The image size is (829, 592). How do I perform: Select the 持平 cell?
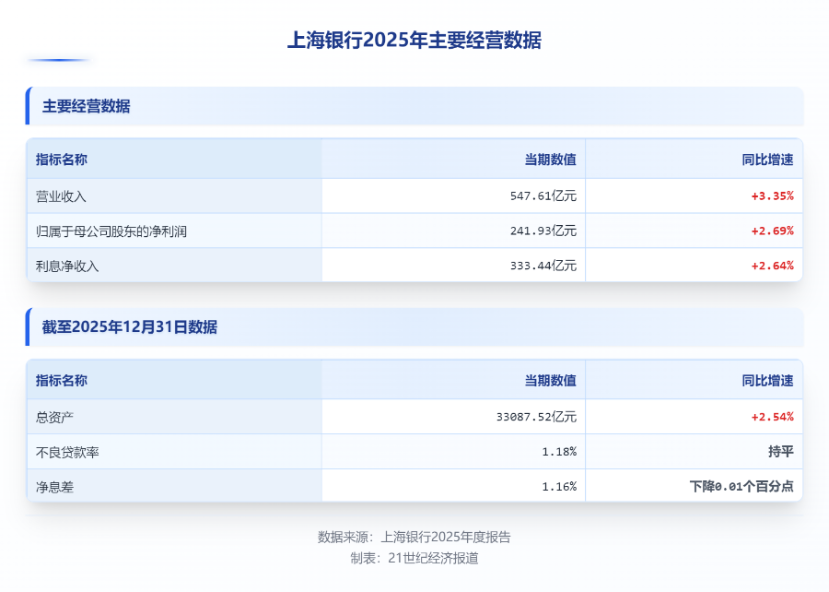click(x=780, y=452)
